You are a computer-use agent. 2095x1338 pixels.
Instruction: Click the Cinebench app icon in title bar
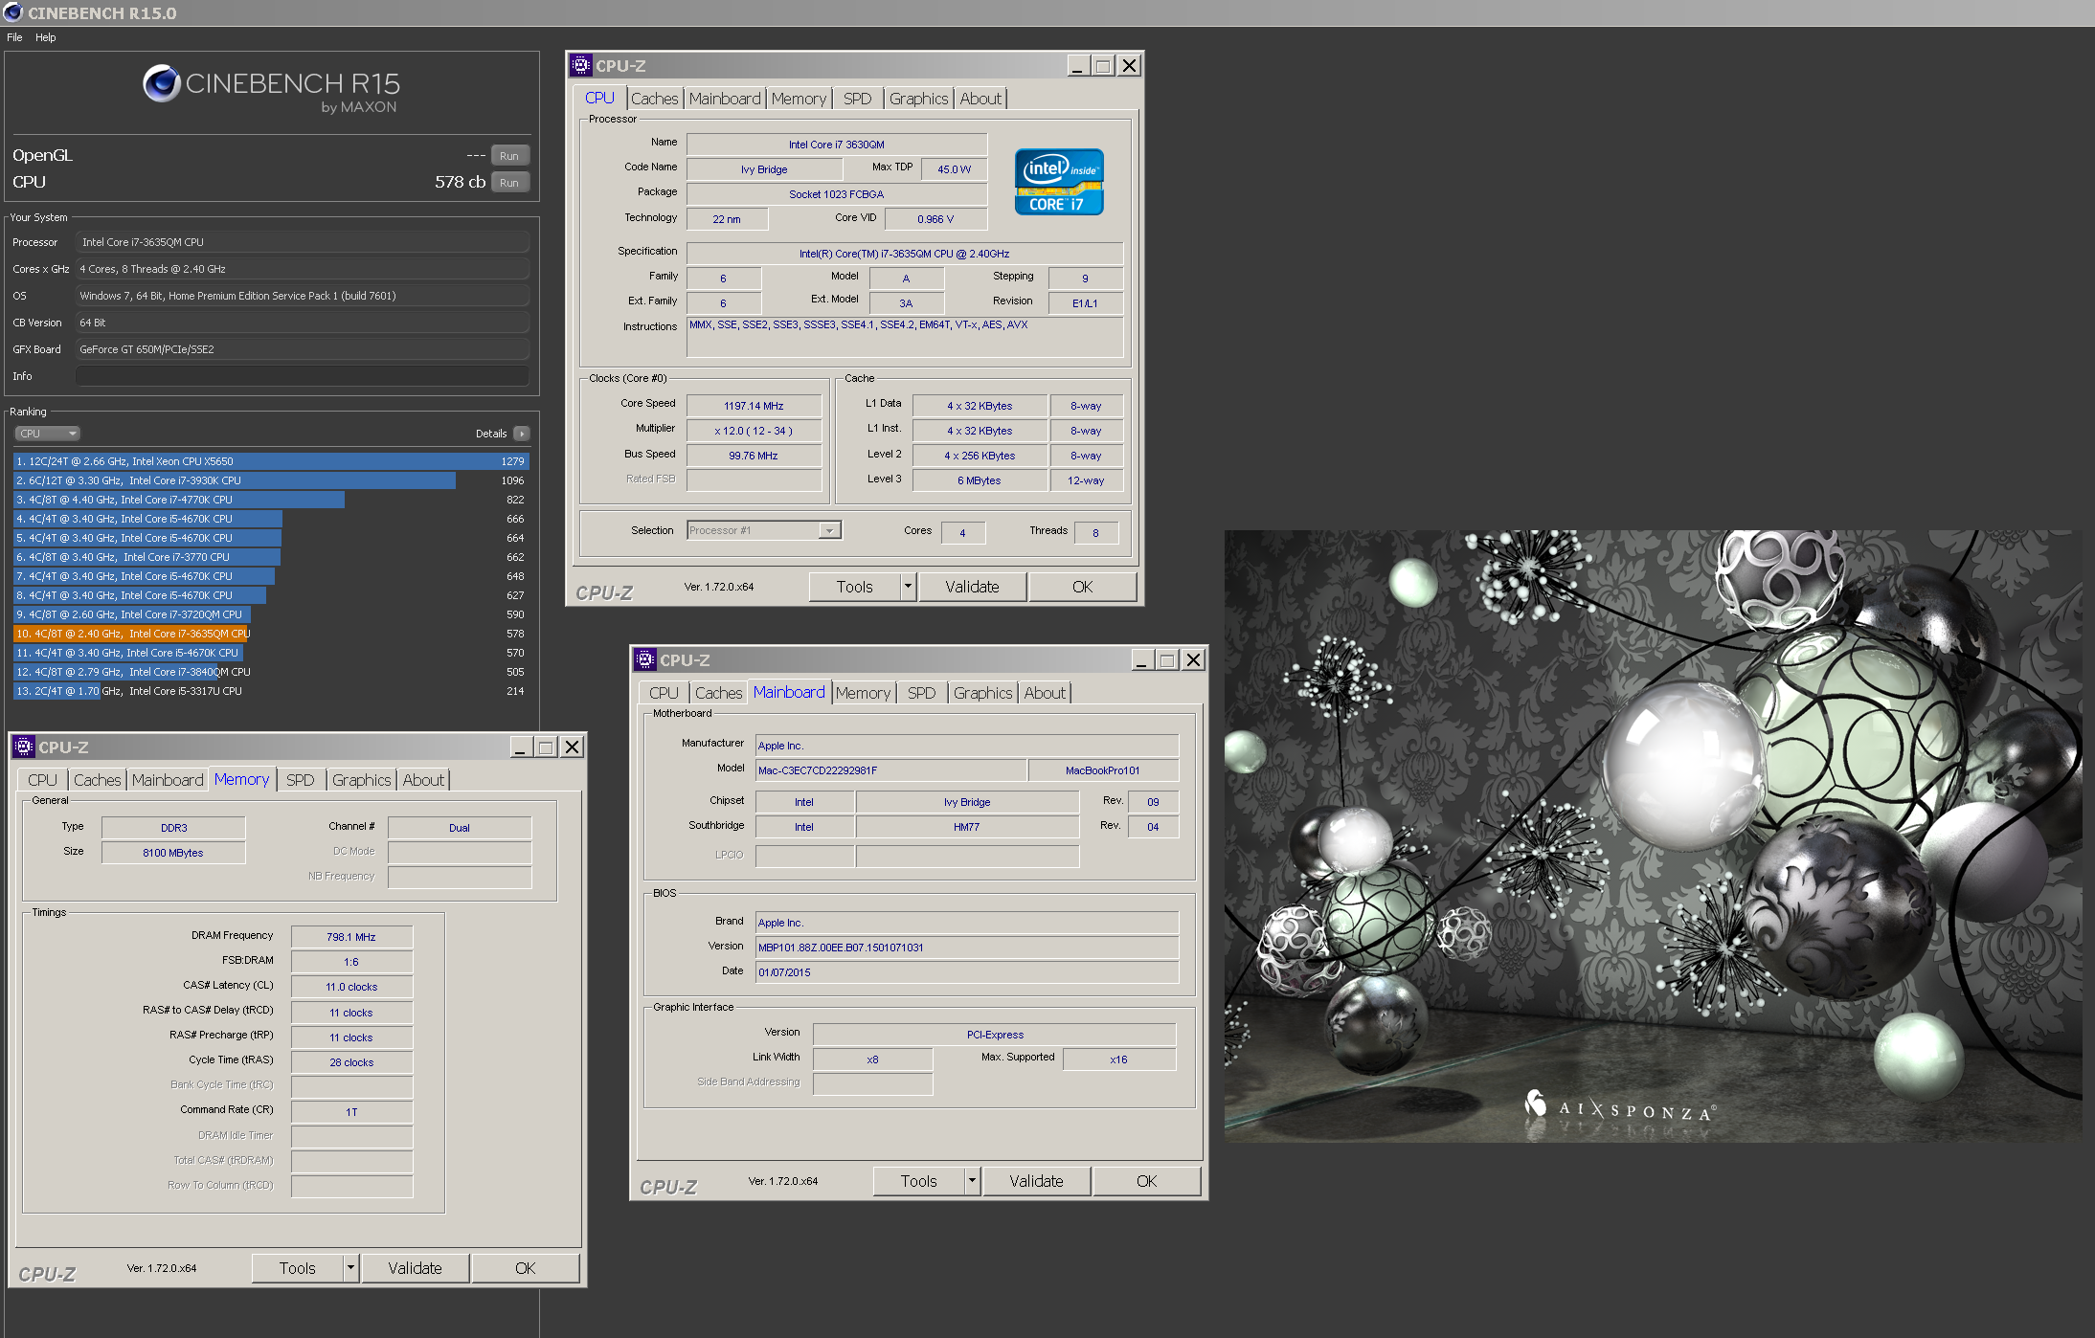pos(12,12)
